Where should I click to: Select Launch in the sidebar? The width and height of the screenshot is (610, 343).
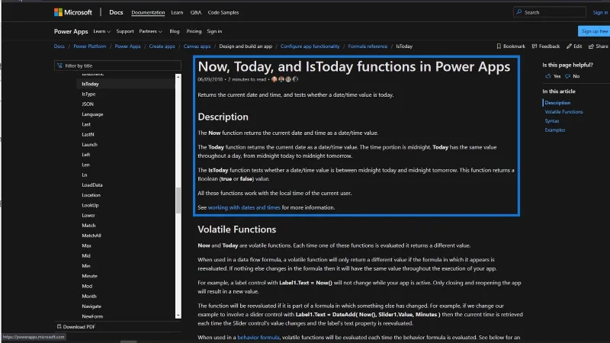[x=89, y=144]
